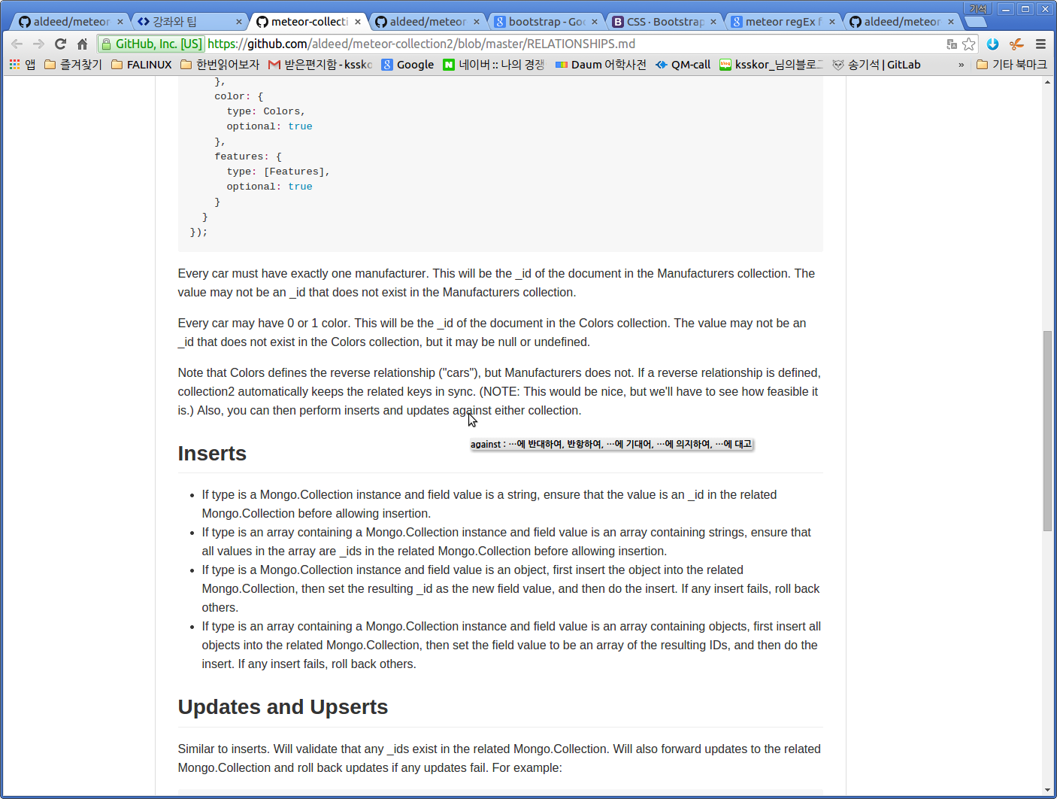This screenshot has width=1057, height=799.
Task: Close the bootstrap - Google tab
Action: click(595, 22)
